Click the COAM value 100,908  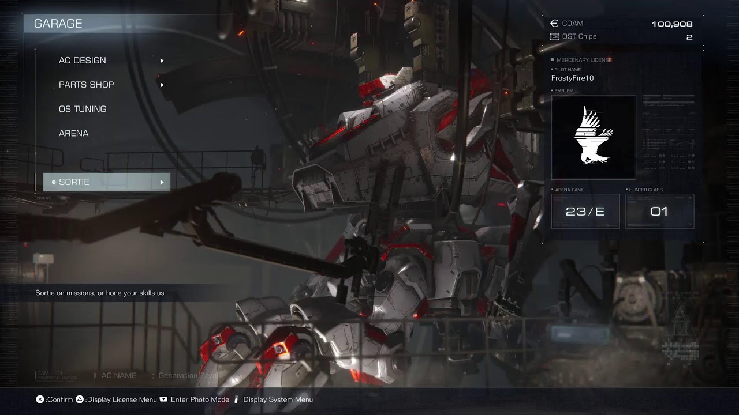click(x=672, y=24)
